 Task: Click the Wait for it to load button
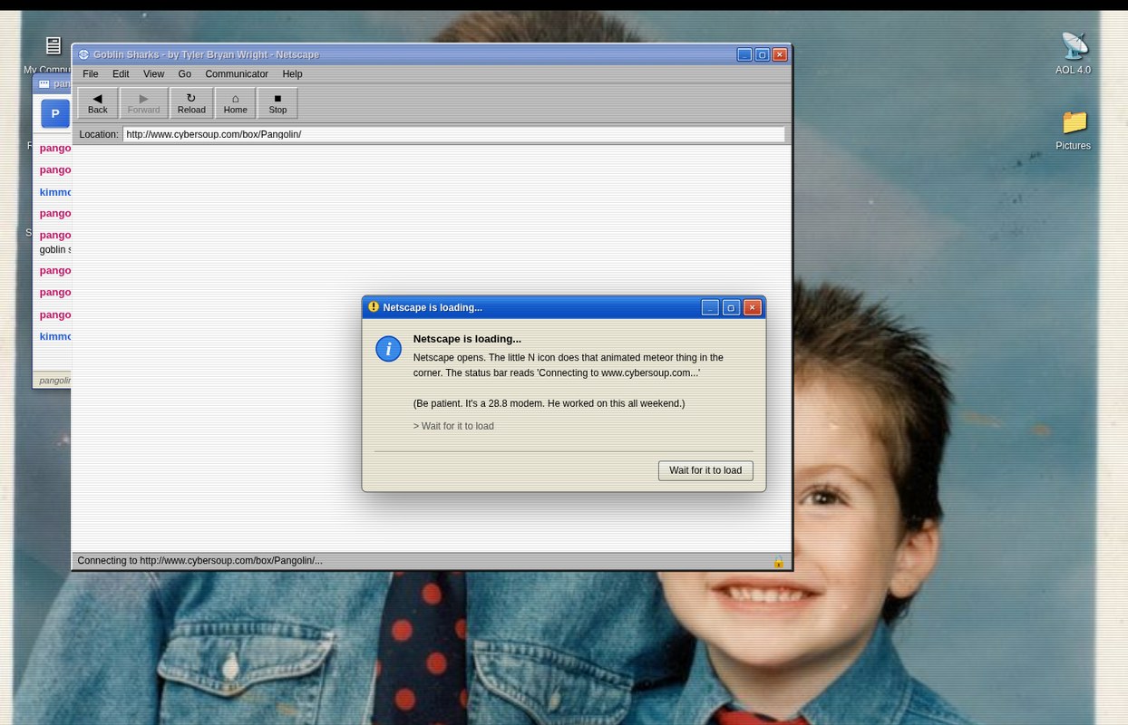pos(705,470)
